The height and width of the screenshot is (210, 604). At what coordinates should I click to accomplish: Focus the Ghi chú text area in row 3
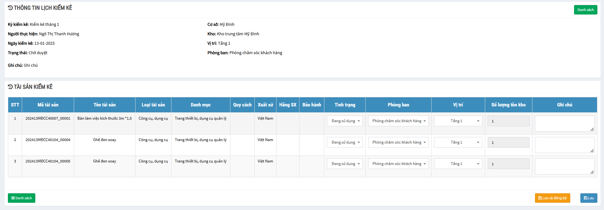tap(564, 166)
